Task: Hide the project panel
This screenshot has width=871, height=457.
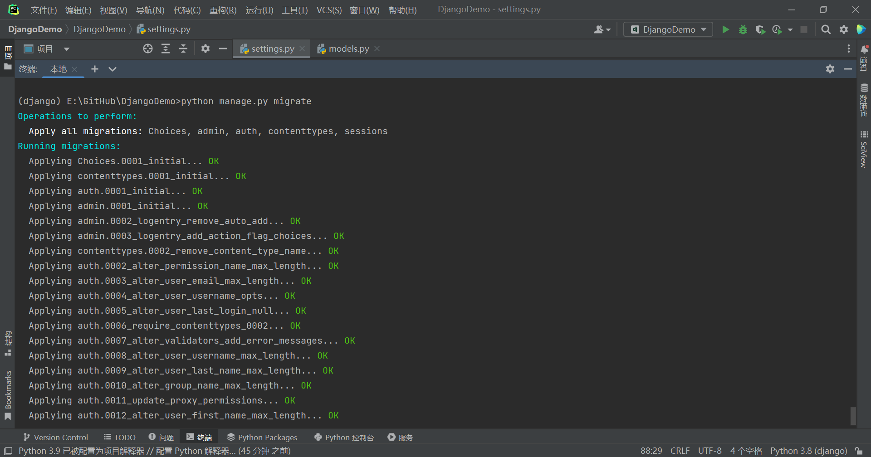Action: (223, 49)
